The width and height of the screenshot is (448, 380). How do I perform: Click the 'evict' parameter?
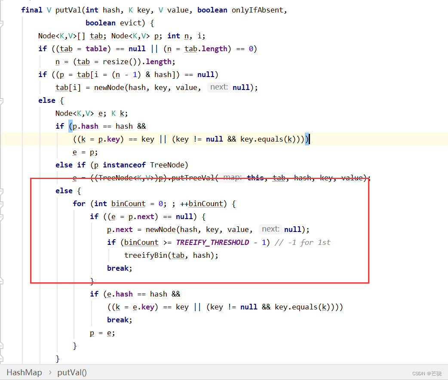coord(131,23)
